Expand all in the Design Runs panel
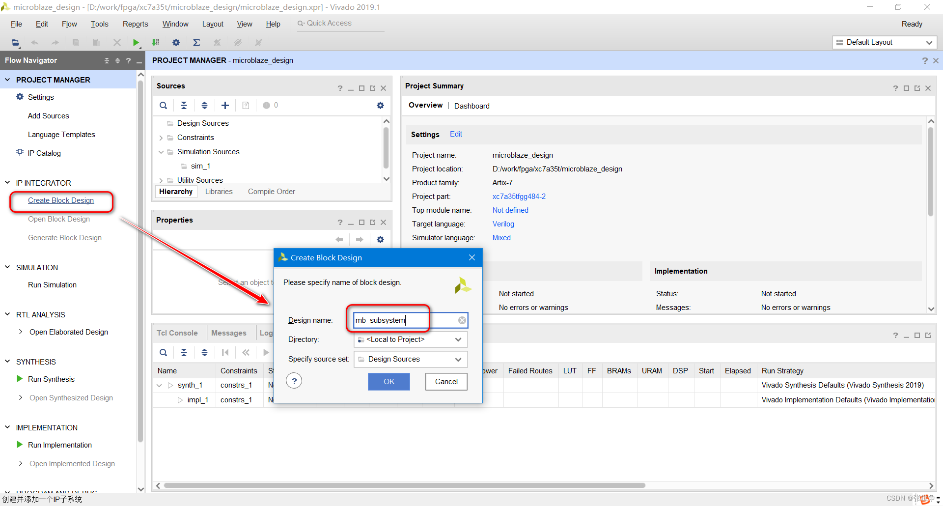The height and width of the screenshot is (506, 943). (204, 352)
